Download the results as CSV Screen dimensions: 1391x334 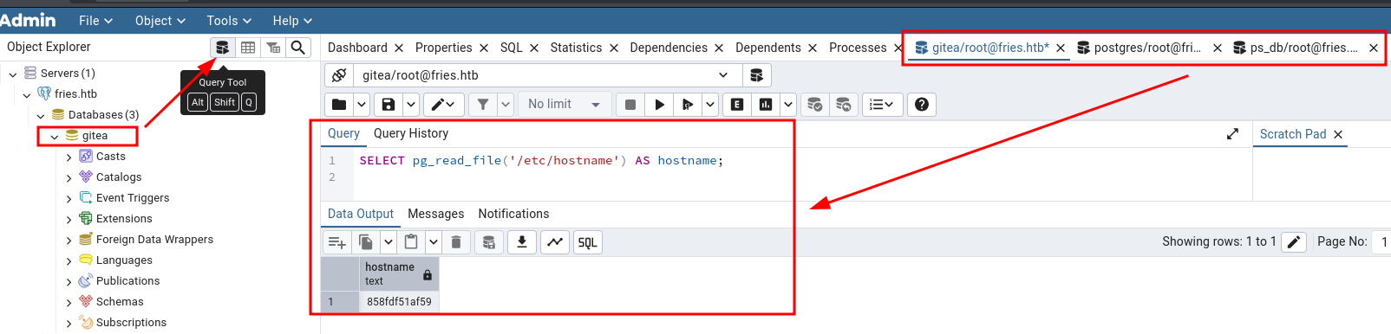(522, 242)
